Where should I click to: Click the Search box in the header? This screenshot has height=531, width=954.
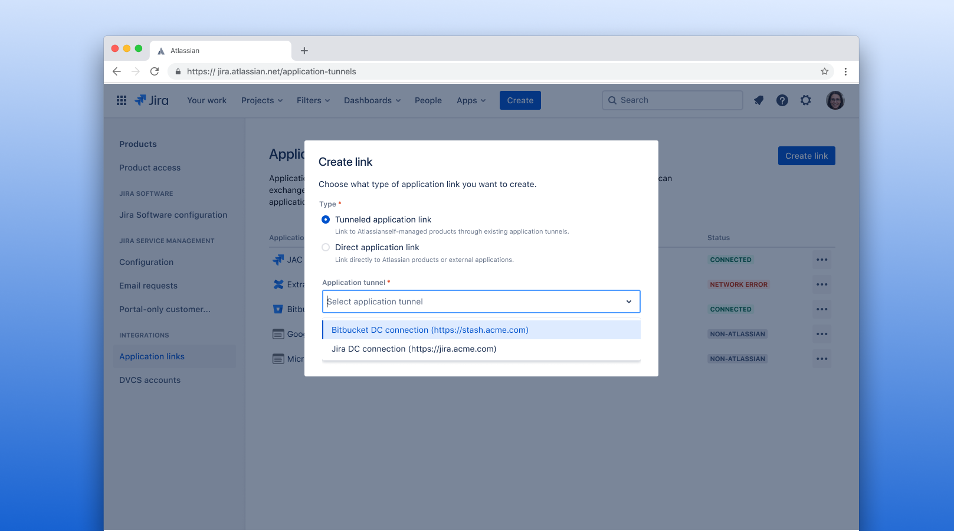coord(672,100)
